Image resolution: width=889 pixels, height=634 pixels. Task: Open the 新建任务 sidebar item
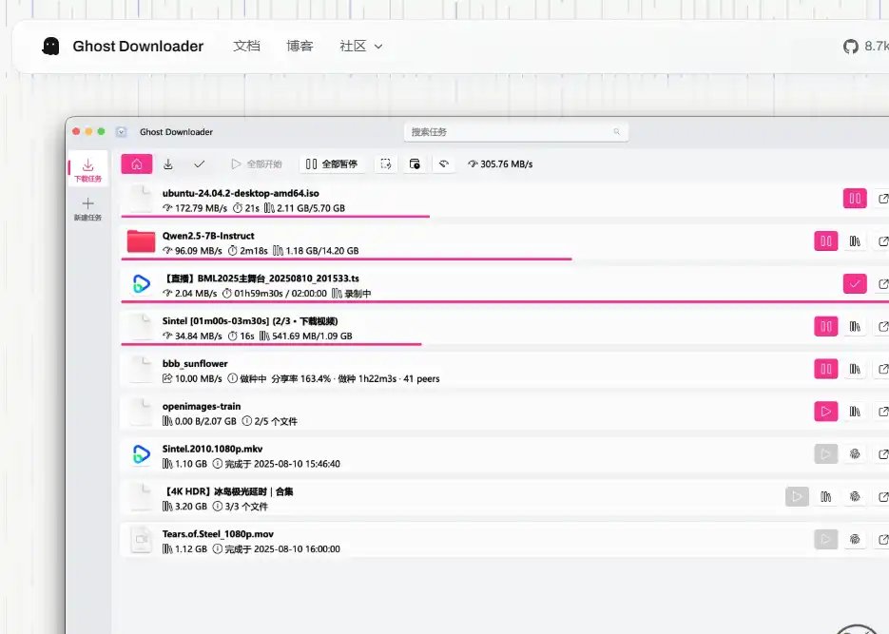pyautogui.click(x=87, y=209)
